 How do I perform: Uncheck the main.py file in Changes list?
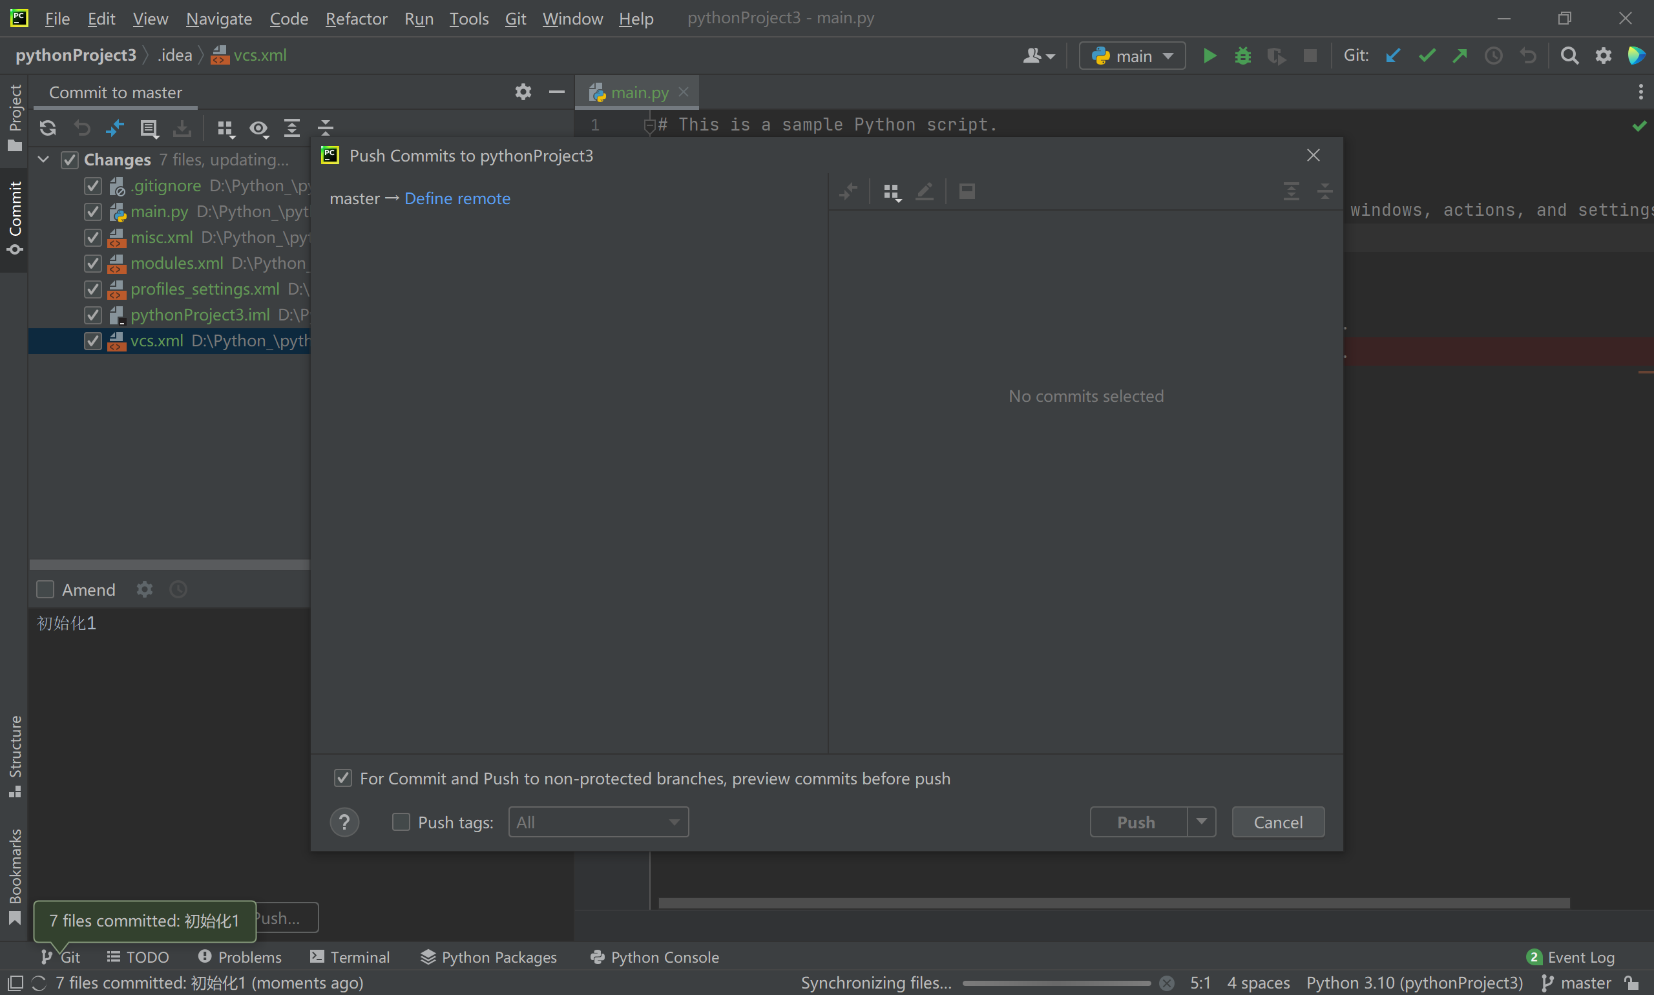point(92,212)
